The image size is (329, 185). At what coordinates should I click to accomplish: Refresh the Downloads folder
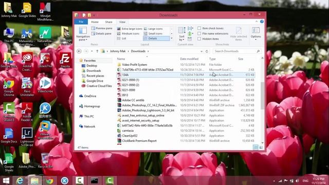click(x=207, y=51)
